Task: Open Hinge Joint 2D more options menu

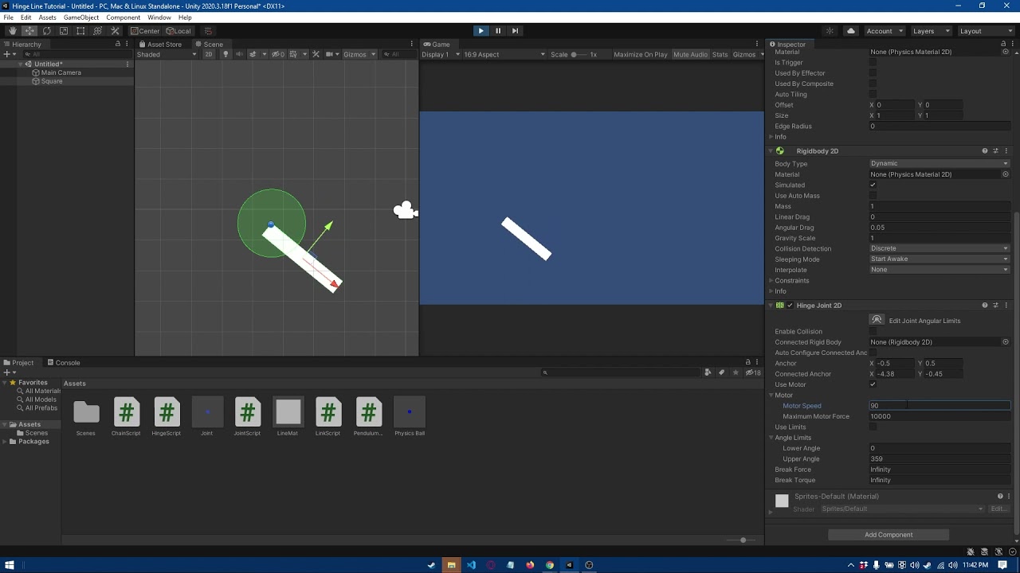Action: 1006,306
